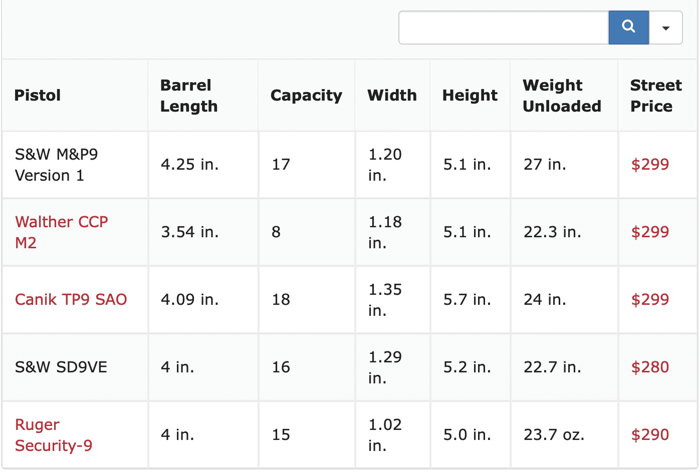Select the S&W M&P9 Version 1 cell
The height and width of the screenshot is (472, 700).
click(x=56, y=165)
